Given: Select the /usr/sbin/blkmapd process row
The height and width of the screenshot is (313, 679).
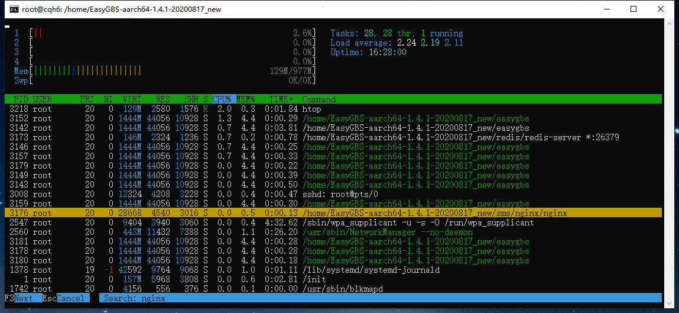Looking at the screenshot, I should (x=333, y=289).
